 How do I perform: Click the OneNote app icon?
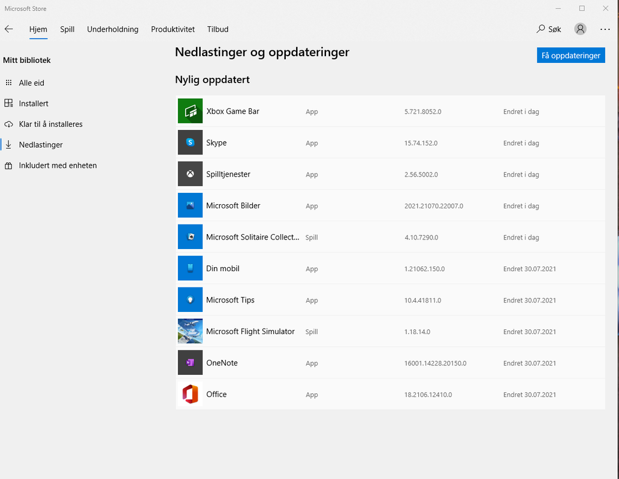tap(190, 363)
